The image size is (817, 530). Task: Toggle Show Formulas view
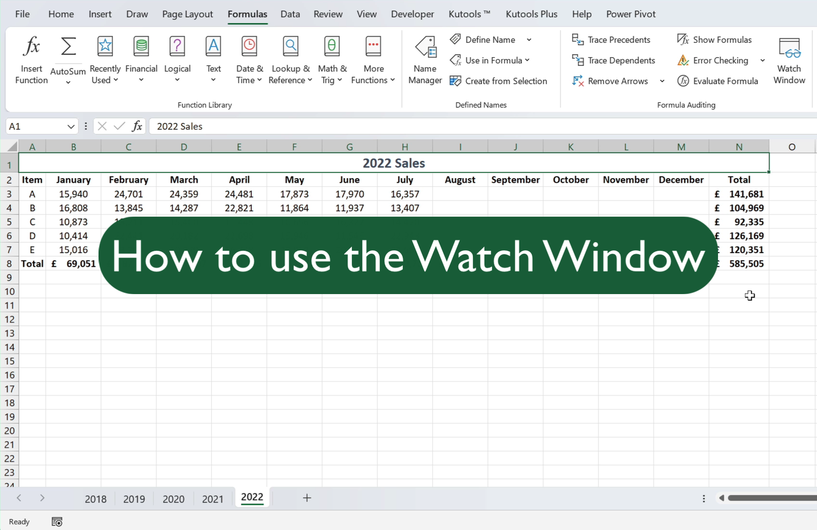(x=714, y=40)
